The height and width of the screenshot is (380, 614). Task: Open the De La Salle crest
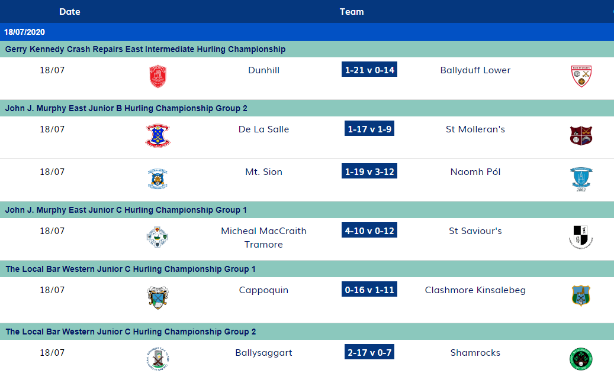point(157,135)
